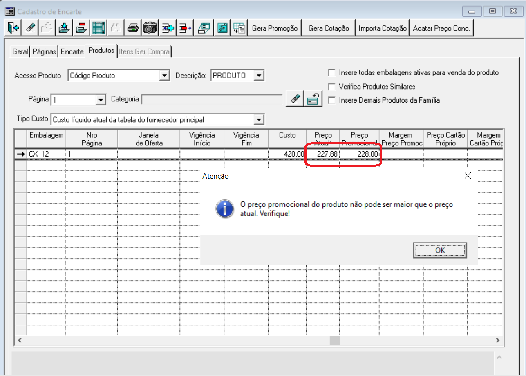Click the 227,88 price cell

coord(322,154)
